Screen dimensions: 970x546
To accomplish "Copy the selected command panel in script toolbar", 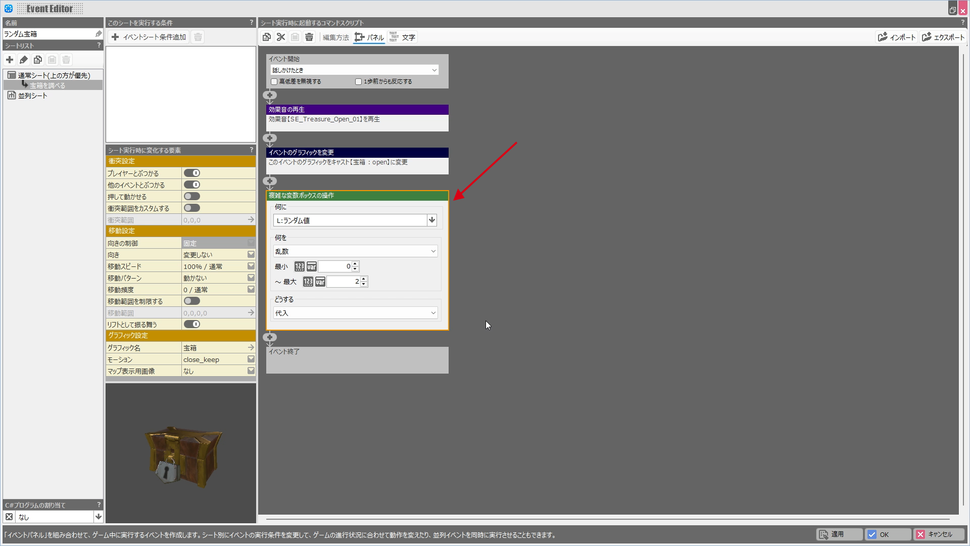I will [x=267, y=37].
